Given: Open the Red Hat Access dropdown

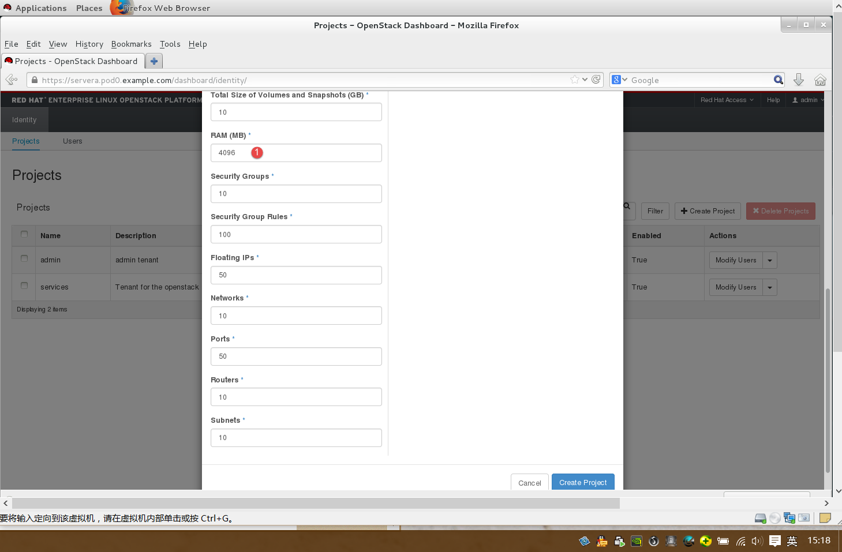Looking at the screenshot, I should click(x=727, y=100).
